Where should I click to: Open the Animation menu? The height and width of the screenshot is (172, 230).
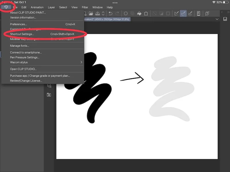(x=37, y=7)
